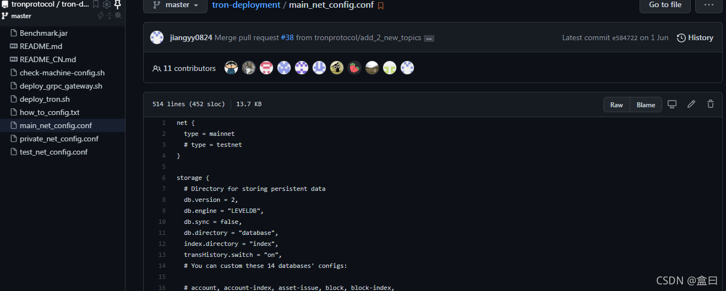Click the contributors people icon
This screenshot has height=291, width=726.
coord(157,68)
